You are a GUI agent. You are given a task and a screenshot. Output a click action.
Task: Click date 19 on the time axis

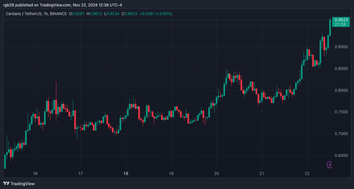tap(172, 173)
